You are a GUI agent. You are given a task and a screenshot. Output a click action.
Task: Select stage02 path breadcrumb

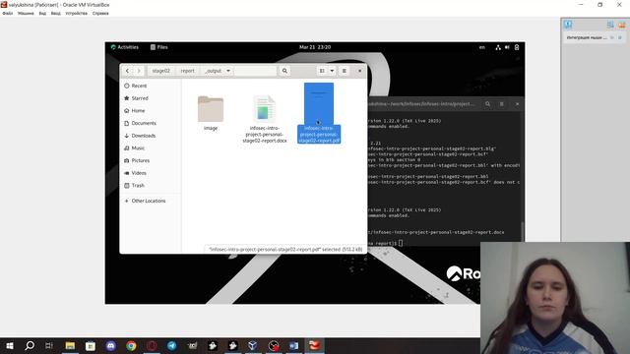tap(160, 71)
